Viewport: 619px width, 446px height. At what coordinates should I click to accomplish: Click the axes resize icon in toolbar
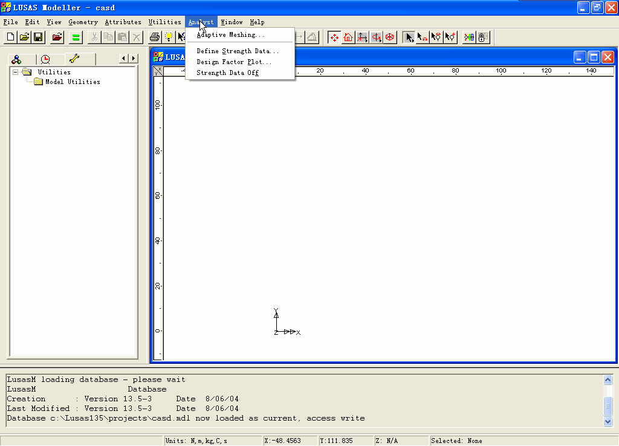click(x=362, y=37)
